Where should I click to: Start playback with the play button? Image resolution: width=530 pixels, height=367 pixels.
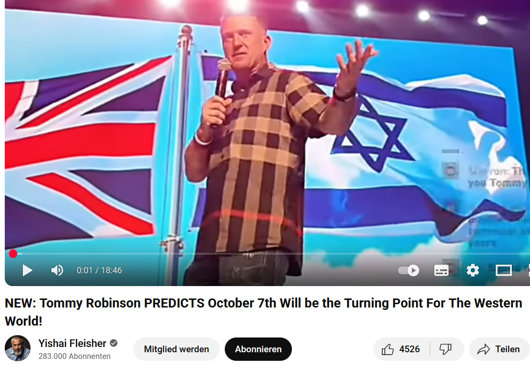(x=27, y=270)
